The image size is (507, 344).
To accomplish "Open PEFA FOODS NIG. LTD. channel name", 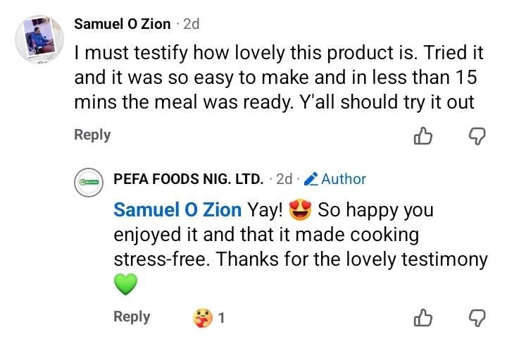I will pos(188,179).
